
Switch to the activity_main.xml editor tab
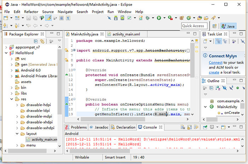click(x=126, y=34)
